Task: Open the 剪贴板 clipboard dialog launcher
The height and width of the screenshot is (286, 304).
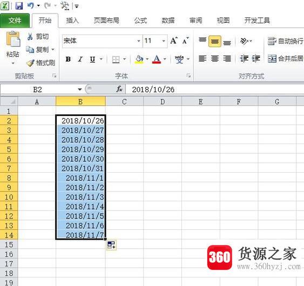Action: coord(55,76)
